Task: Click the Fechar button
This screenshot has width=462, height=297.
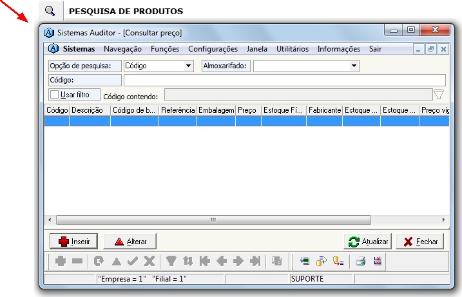Action: click(x=419, y=242)
